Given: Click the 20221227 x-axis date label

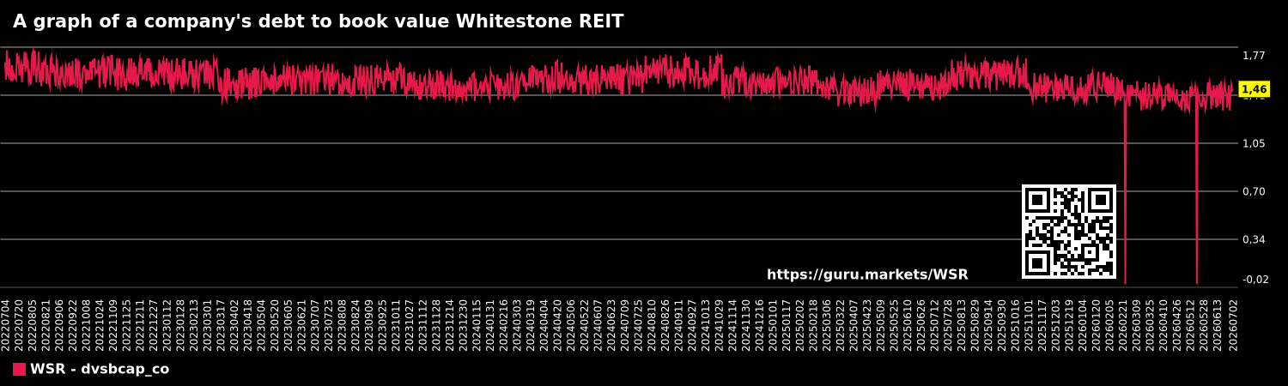Looking at the screenshot, I should click(154, 324).
